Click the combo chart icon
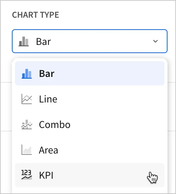Screen dimensions: 176x194 tap(27, 125)
